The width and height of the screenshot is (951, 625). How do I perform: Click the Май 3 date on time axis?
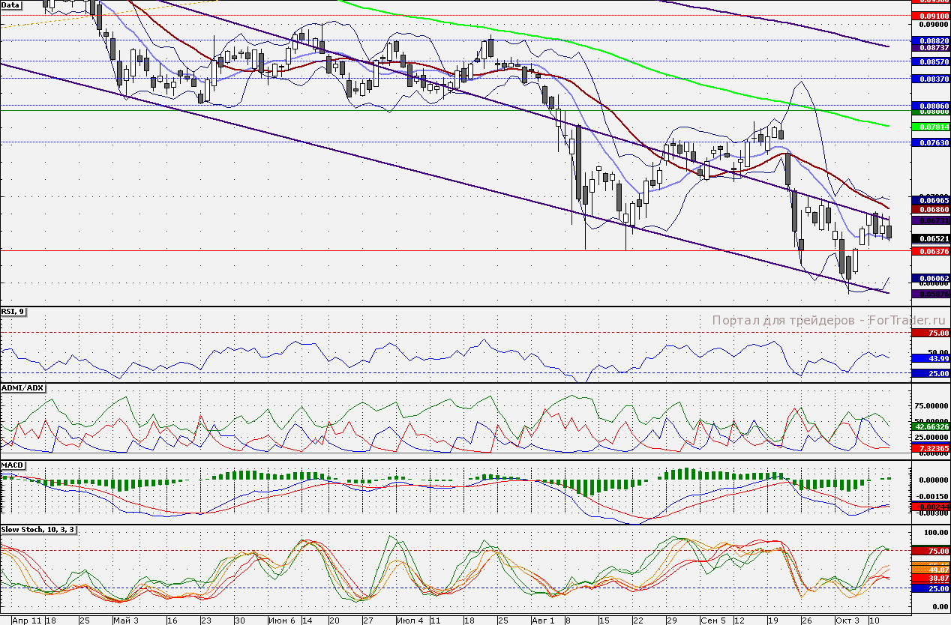(125, 621)
